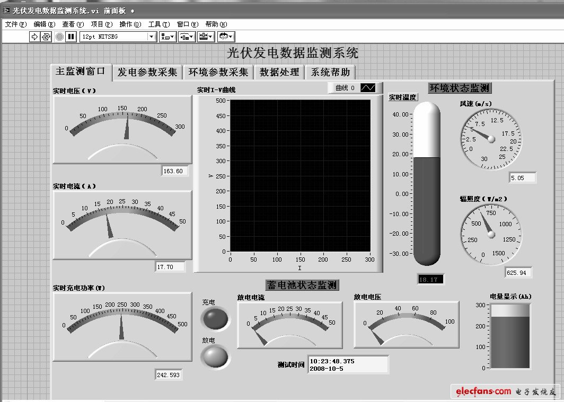Screen dimensions: 564x402
Task: Toggle the 充电 round LED indicator
Action: coord(215,319)
